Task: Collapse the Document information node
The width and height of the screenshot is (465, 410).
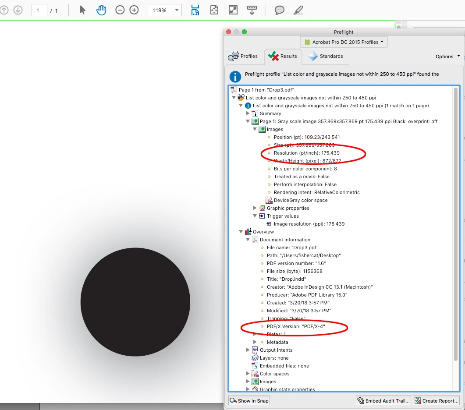Action: (248, 240)
